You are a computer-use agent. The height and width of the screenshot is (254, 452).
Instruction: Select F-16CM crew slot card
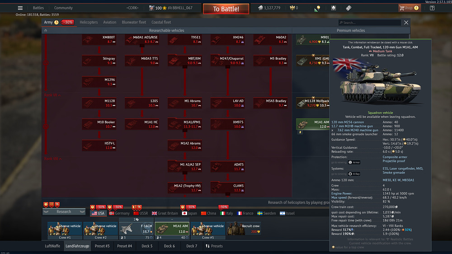(136, 230)
